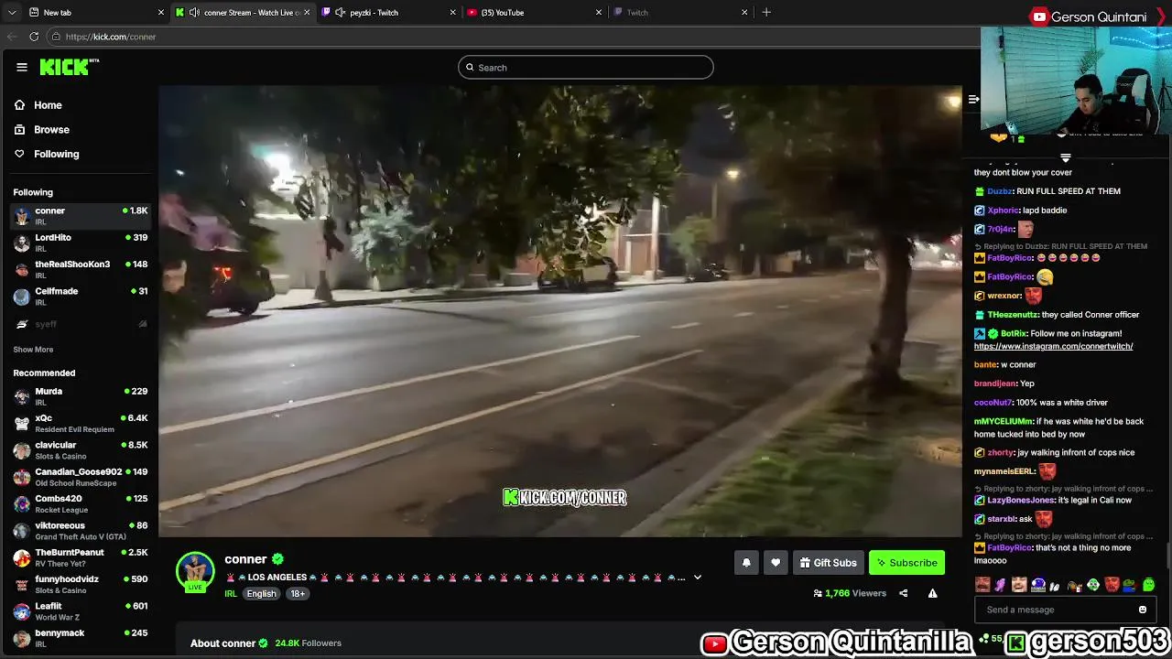This screenshot has height=659, width=1172.
Task: Close the YouTube browser tab
Action: pos(599,12)
